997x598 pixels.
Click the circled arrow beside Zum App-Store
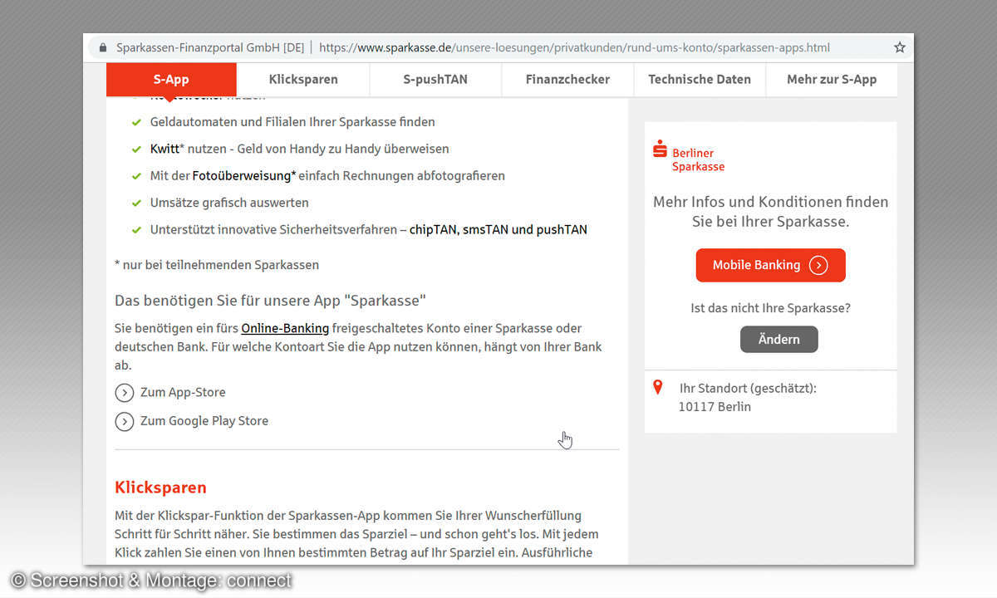click(125, 393)
